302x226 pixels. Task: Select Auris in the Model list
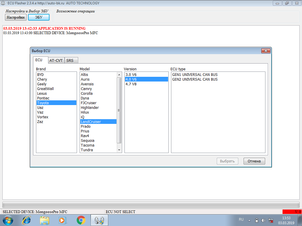click(x=99, y=79)
